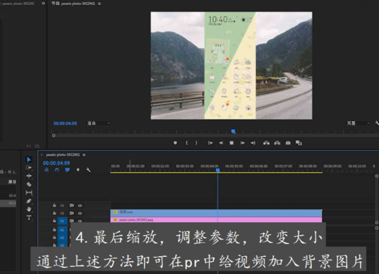The height and width of the screenshot is (274, 379).
Task: Open Comparison View button
Action: click(299, 143)
